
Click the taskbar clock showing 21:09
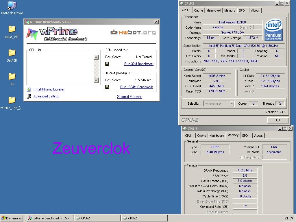(x=289, y=218)
